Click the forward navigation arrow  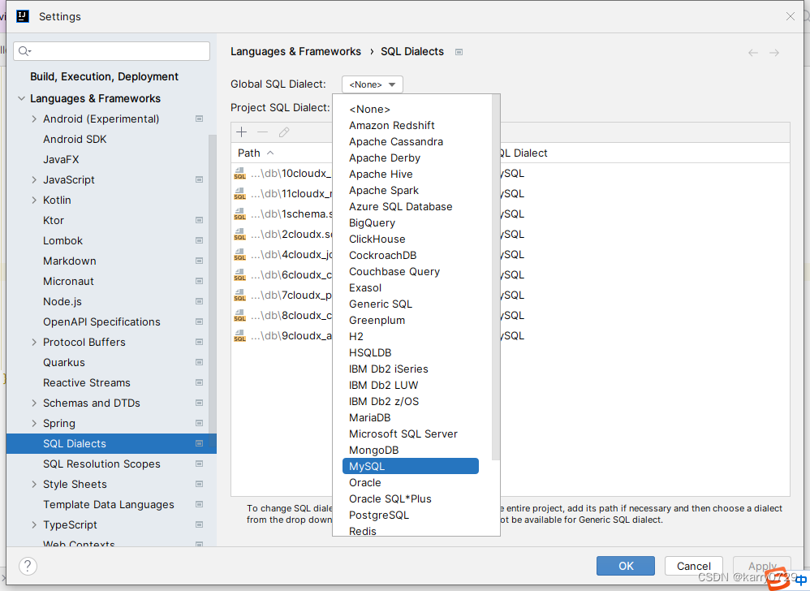[x=775, y=51]
